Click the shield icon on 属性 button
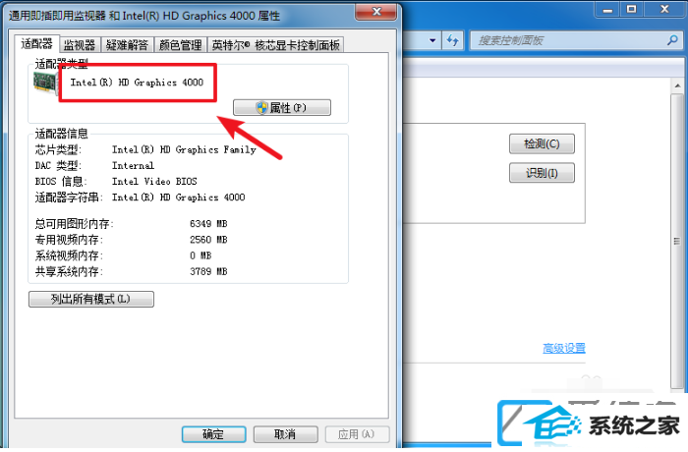The width and height of the screenshot is (688, 452). coord(262,107)
